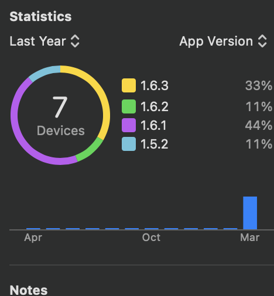Click the 44% value for version 1.6.1
This screenshot has height=296, width=274.
pyautogui.click(x=259, y=125)
